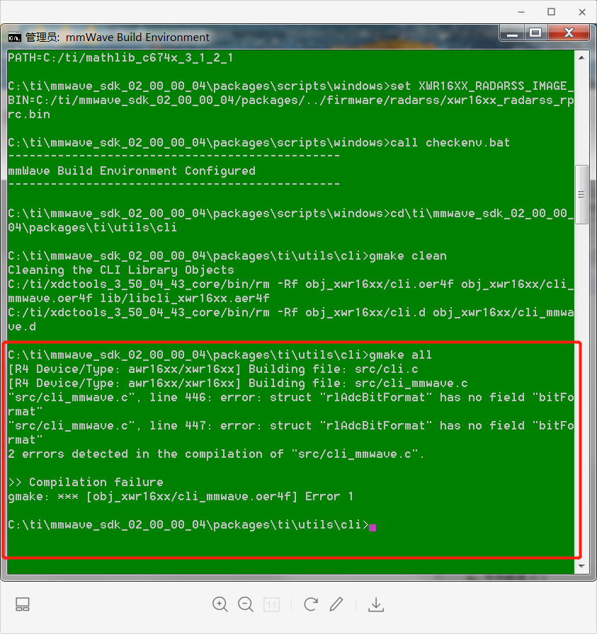Image resolution: width=597 pixels, height=634 pixels.
Task: Click the "gmake clean" command text
Action: tap(408, 256)
